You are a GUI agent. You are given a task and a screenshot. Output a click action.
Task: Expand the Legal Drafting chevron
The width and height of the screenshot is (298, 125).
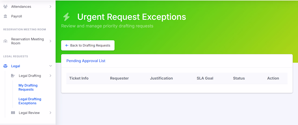point(50,76)
